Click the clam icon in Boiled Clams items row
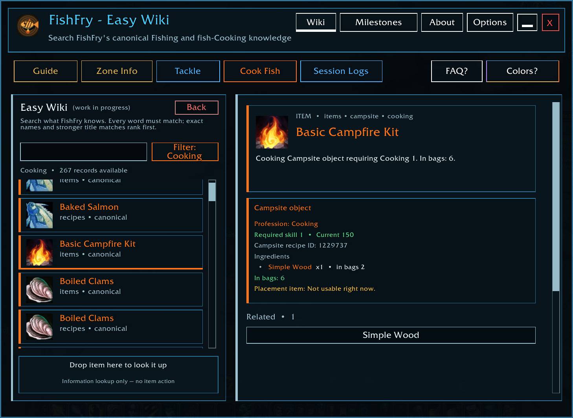Image resolution: width=573 pixels, height=418 pixels. [x=39, y=290]
